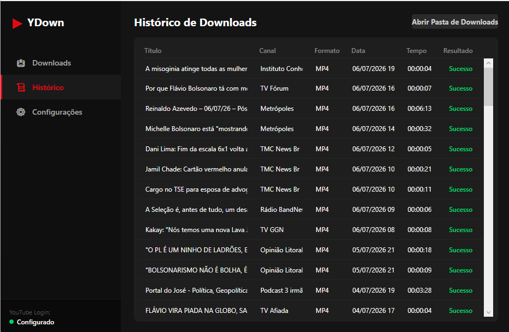This screenshot has height=332, width=509.
Task: Select the row 'BOLSONARISMO NÃO É BOLHA'
Action: [x=311, y=270]
